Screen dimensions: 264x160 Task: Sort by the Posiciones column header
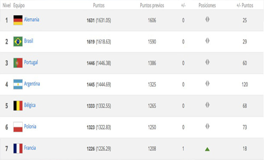coord(207,5)
